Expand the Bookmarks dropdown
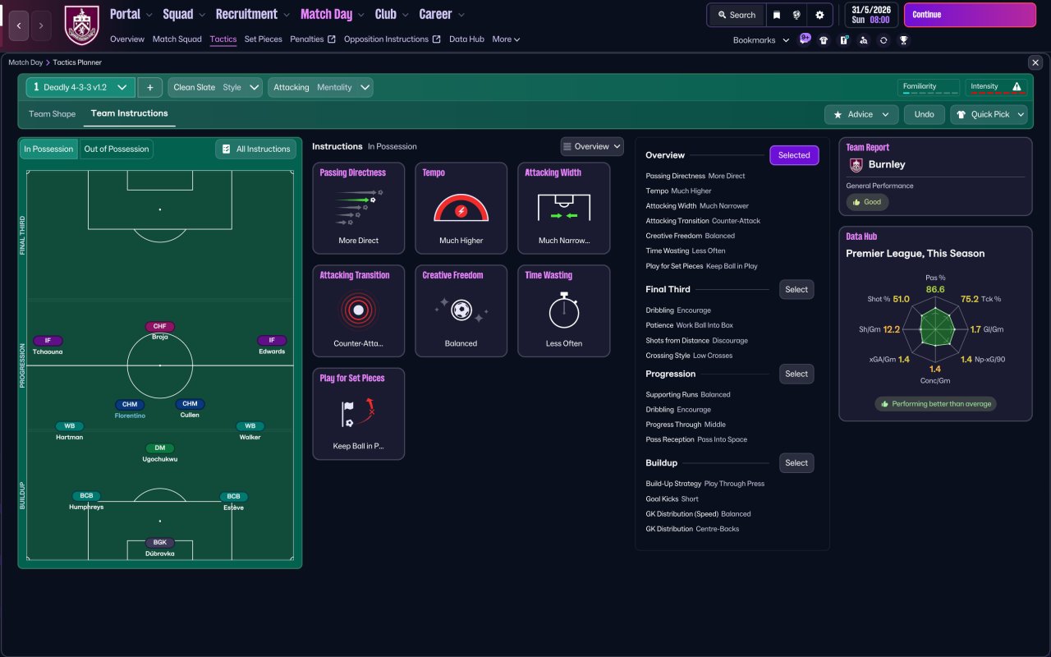This screenshot has height=657, width=1051. (x=761, y=40)
